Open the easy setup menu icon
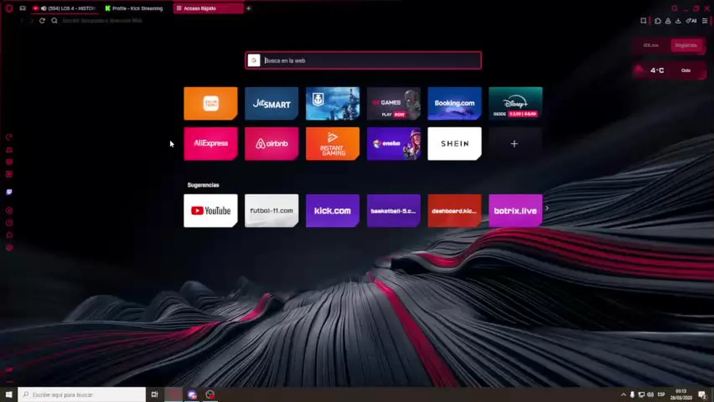This screenshot has height=402, width=714. tap(705, 21)
